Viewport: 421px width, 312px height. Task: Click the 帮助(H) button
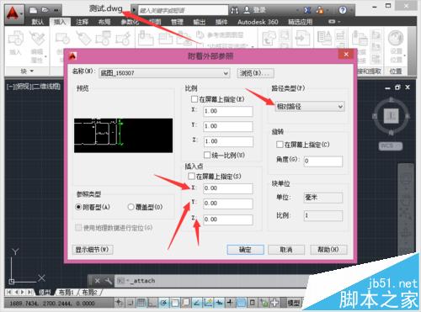pos(328,249)
